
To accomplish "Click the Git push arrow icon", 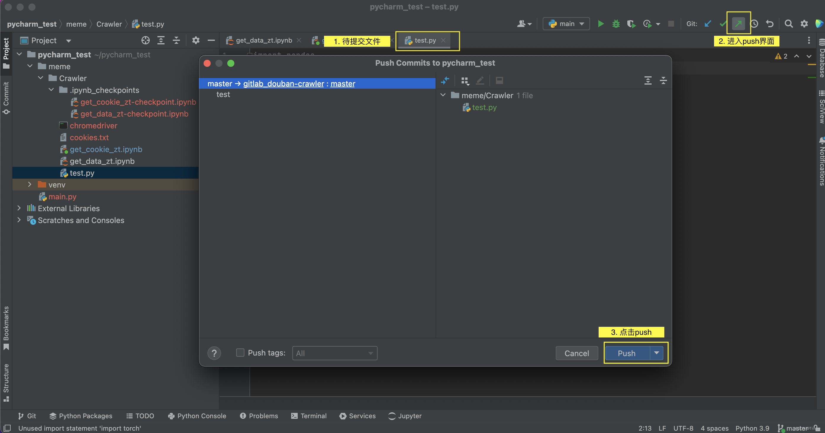I will coord(738,24).
